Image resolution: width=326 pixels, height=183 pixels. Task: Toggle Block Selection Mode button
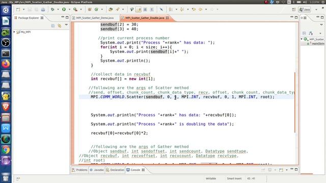(145, 9)
